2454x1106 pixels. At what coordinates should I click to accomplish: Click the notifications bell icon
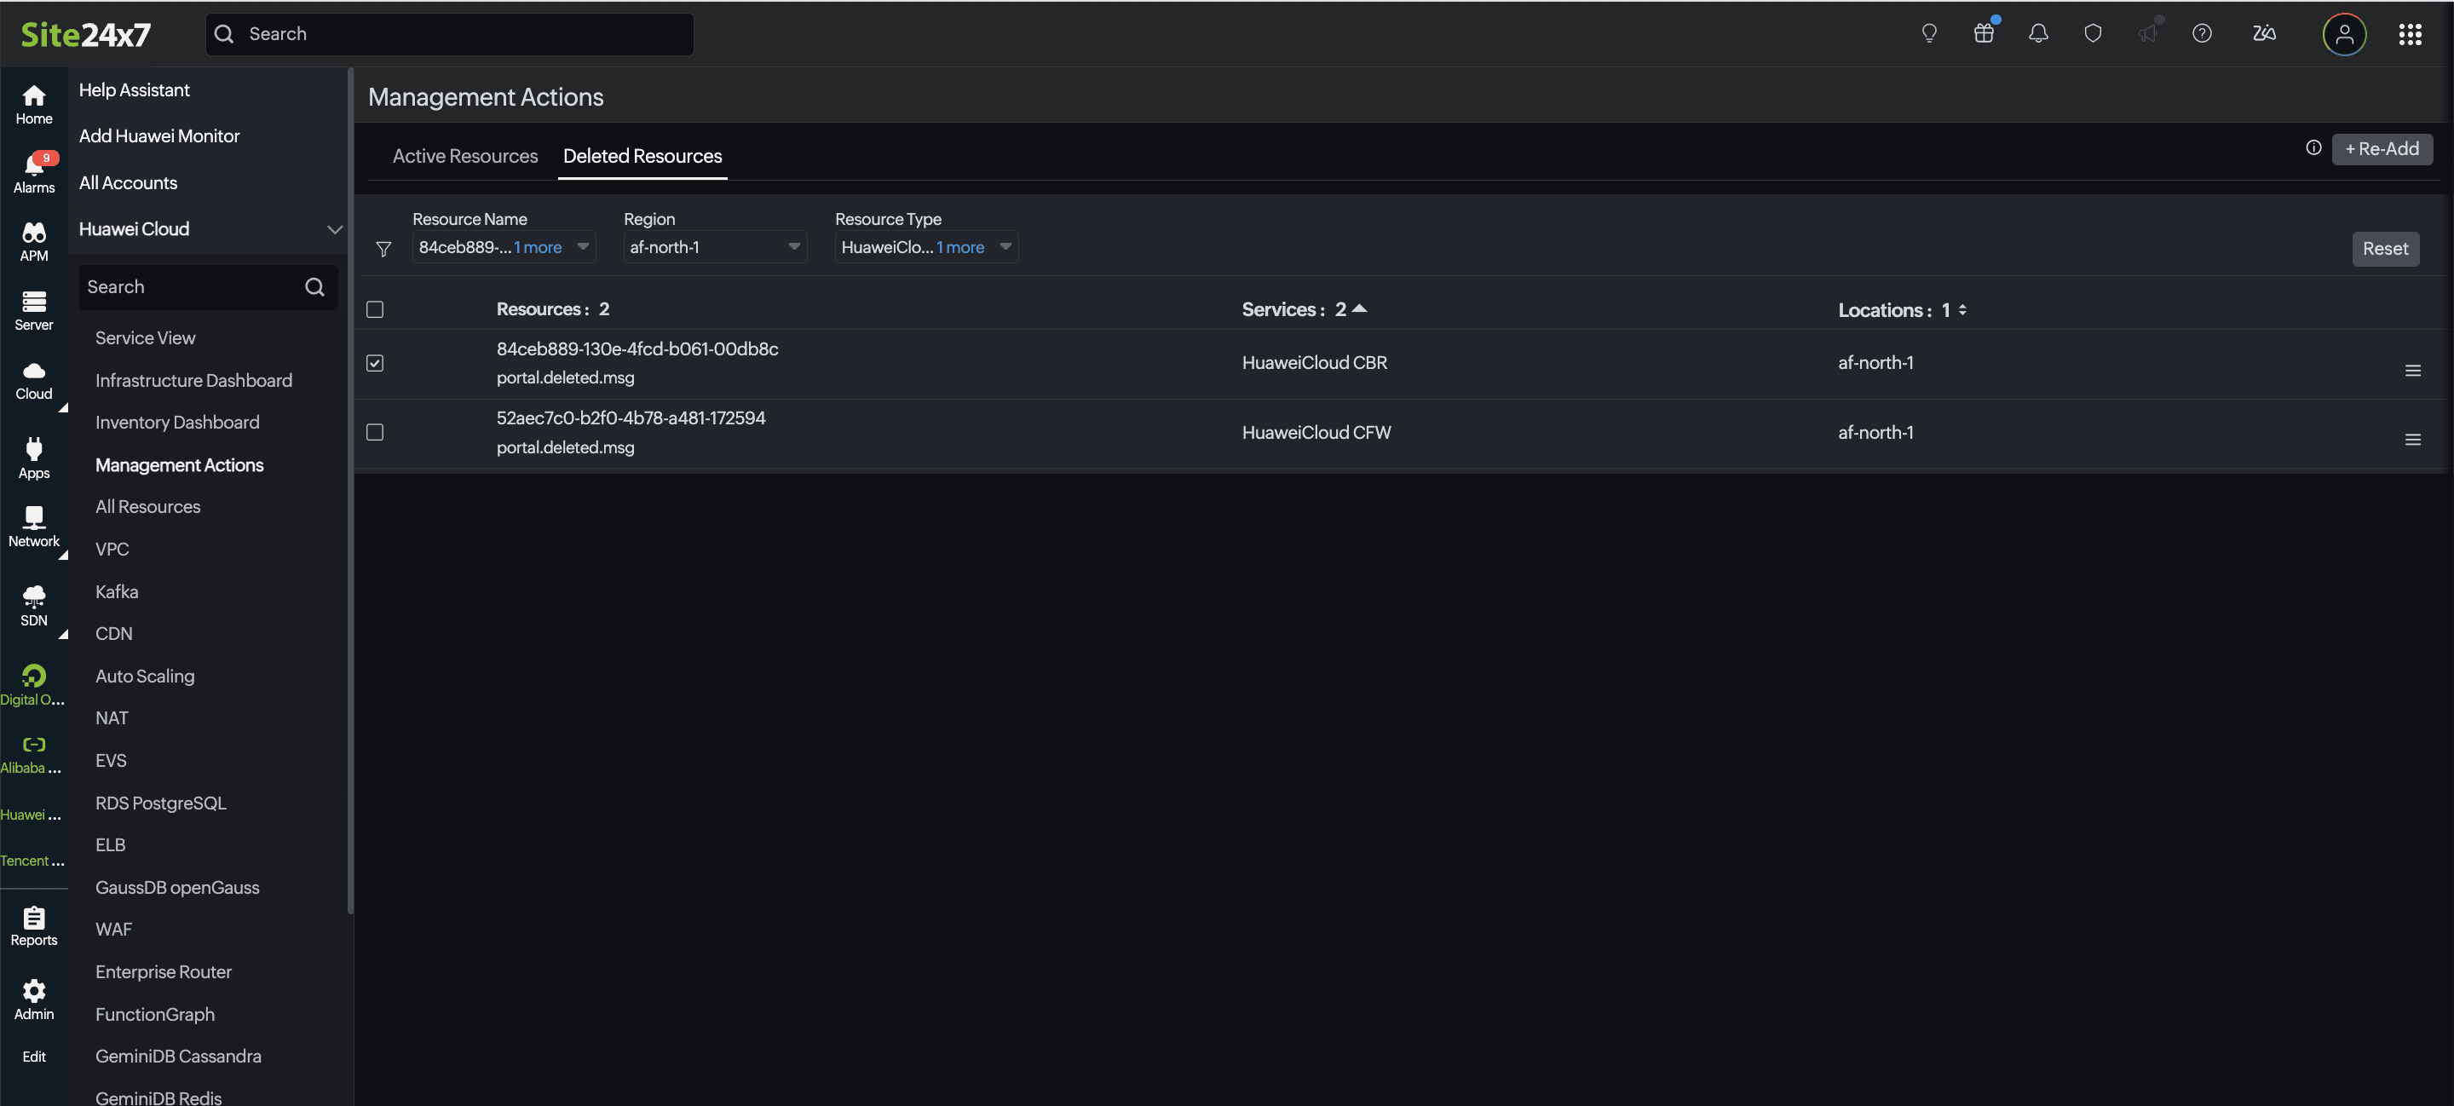(x=2037, y=34)
